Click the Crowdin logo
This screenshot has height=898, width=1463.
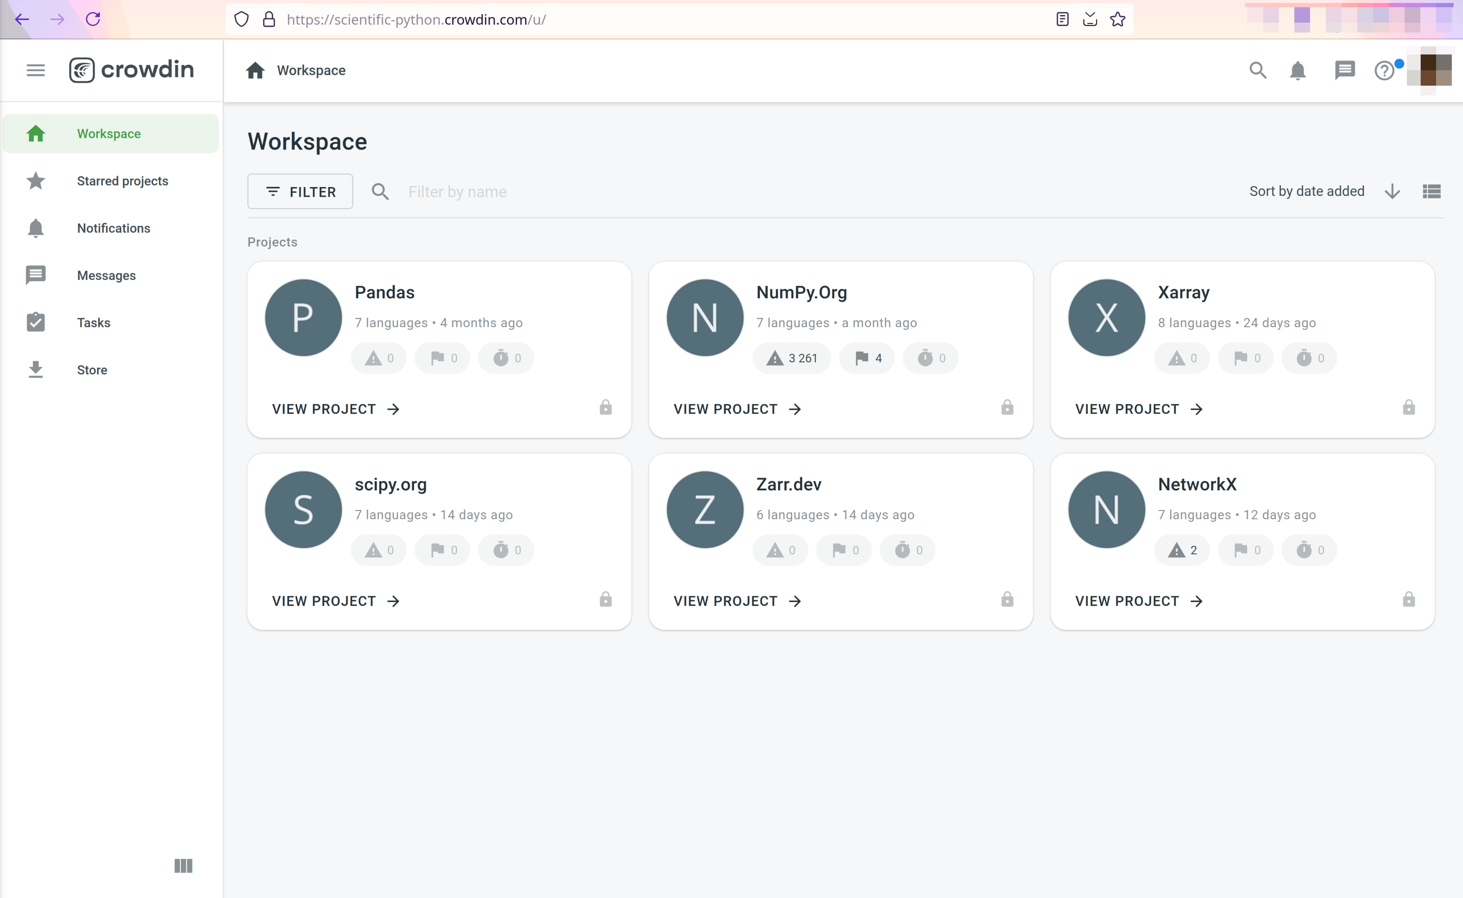tap(131, 70)
